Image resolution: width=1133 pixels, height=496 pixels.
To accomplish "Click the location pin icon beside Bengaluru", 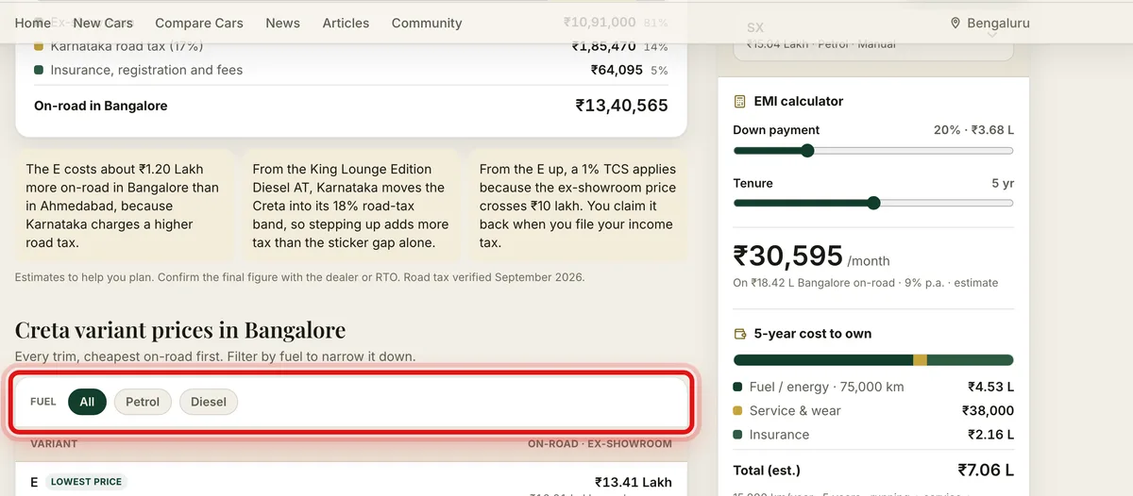I will [955, 23].
